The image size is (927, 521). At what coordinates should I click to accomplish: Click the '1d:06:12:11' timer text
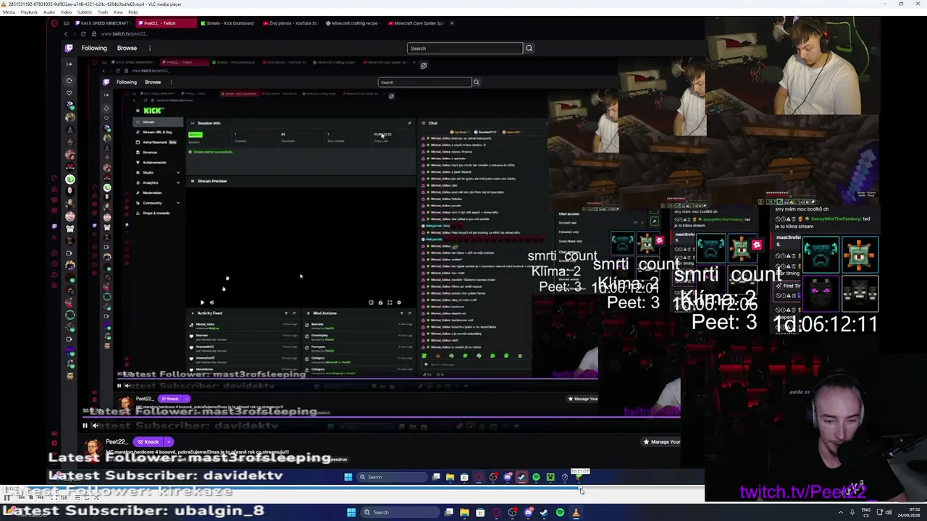point(826,323)
